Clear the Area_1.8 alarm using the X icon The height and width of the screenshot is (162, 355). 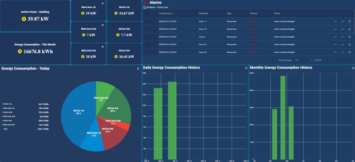pyautogui.click(x=349, y=29)
